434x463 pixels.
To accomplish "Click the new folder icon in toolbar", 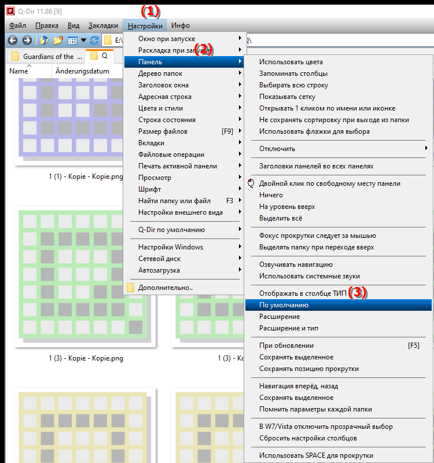I will click(58, 40).
